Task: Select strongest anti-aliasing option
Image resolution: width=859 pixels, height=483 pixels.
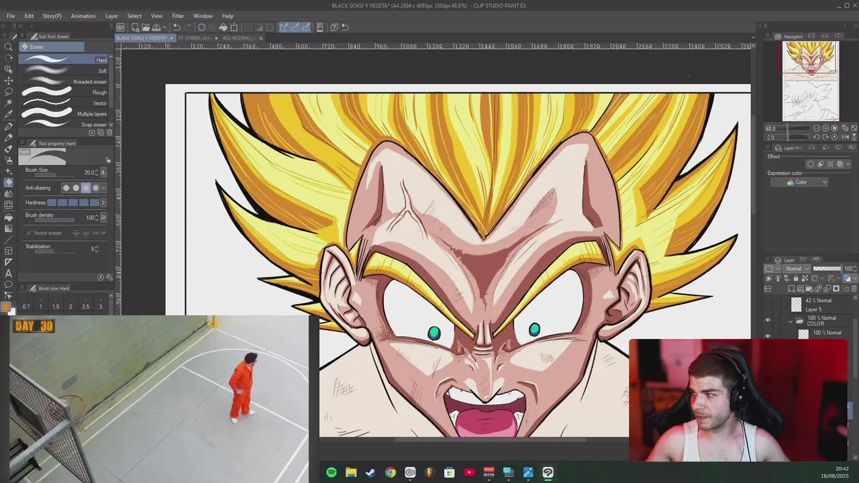Action: pyautogui.click(x=95, y=188)
